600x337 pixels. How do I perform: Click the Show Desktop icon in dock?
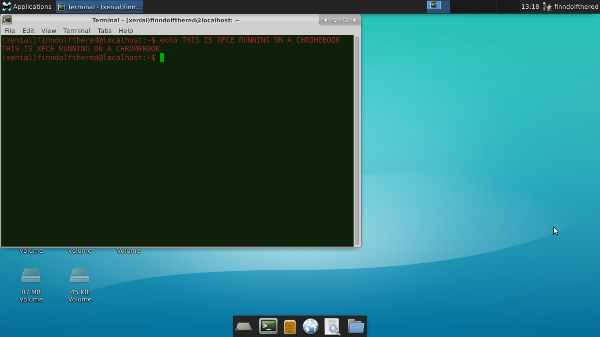(x=244, y=326)
